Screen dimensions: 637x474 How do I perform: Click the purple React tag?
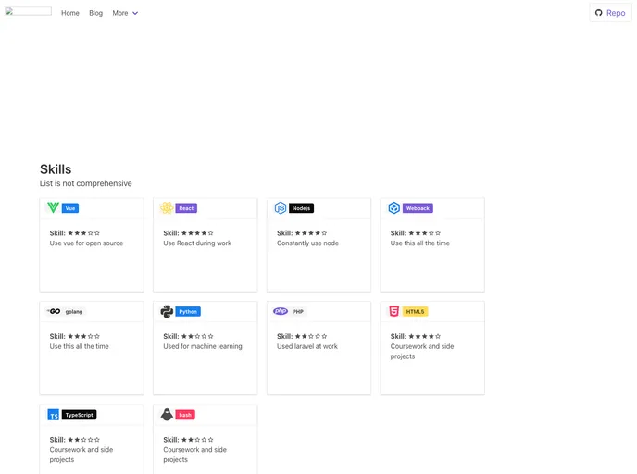pos(186,208)
